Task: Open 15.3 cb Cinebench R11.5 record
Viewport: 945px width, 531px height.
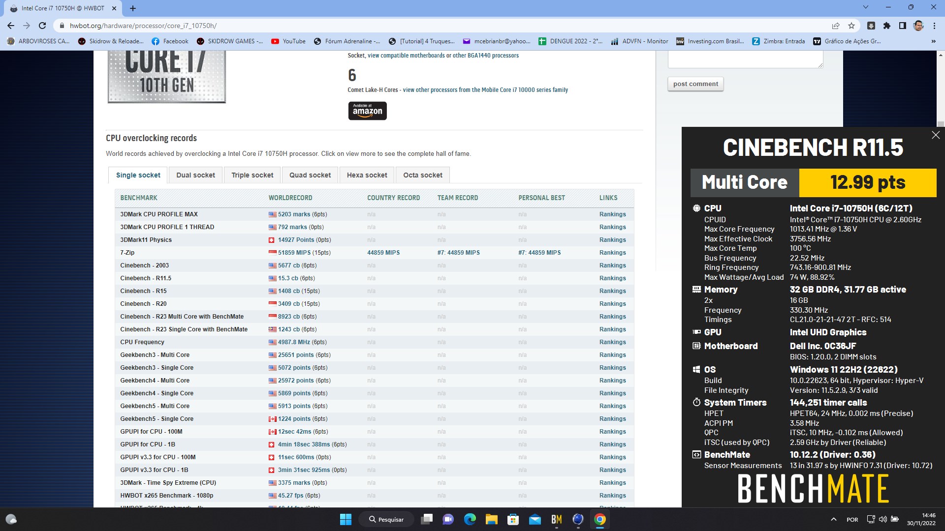Action: pos(288,278)
